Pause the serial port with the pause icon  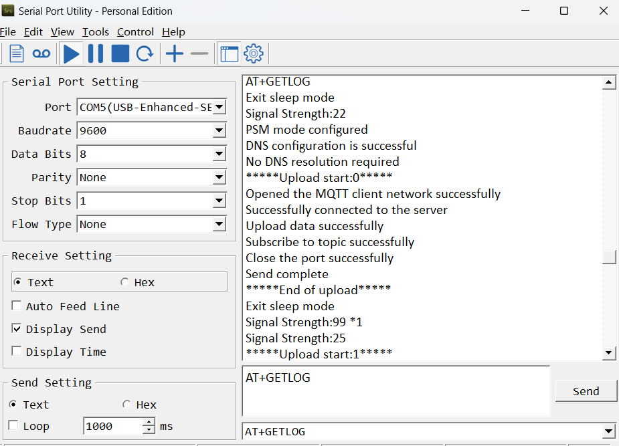tap(96, 53)
